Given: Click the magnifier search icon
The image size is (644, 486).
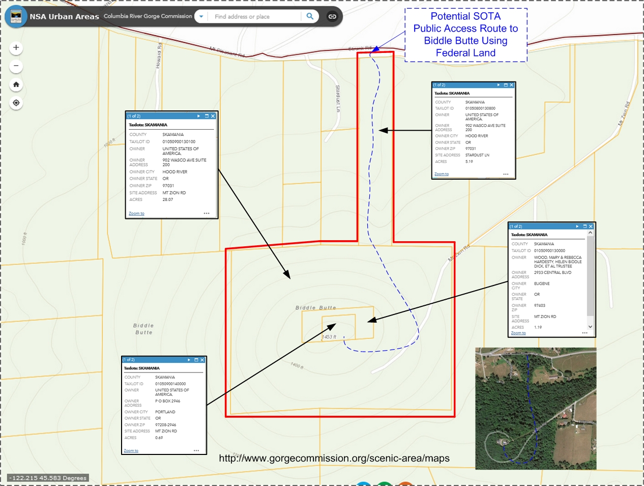Looking at the screenshot, I should pos(310,16).
